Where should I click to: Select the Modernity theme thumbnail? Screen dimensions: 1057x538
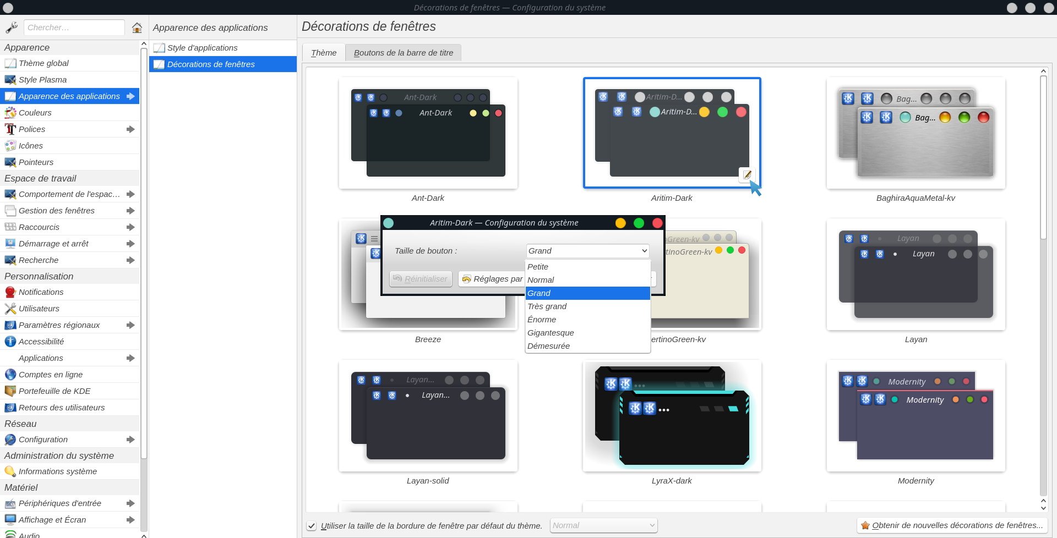point(916,416)
